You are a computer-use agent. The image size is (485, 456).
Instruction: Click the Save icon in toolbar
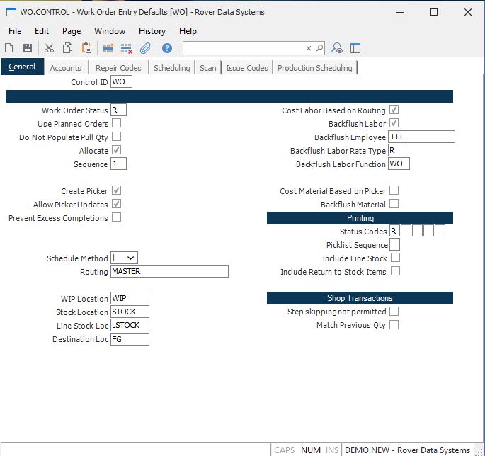[x=28, y=48]
